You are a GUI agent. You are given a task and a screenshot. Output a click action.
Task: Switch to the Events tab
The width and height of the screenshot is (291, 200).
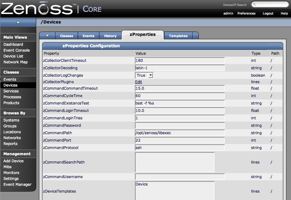click(89, 36)
